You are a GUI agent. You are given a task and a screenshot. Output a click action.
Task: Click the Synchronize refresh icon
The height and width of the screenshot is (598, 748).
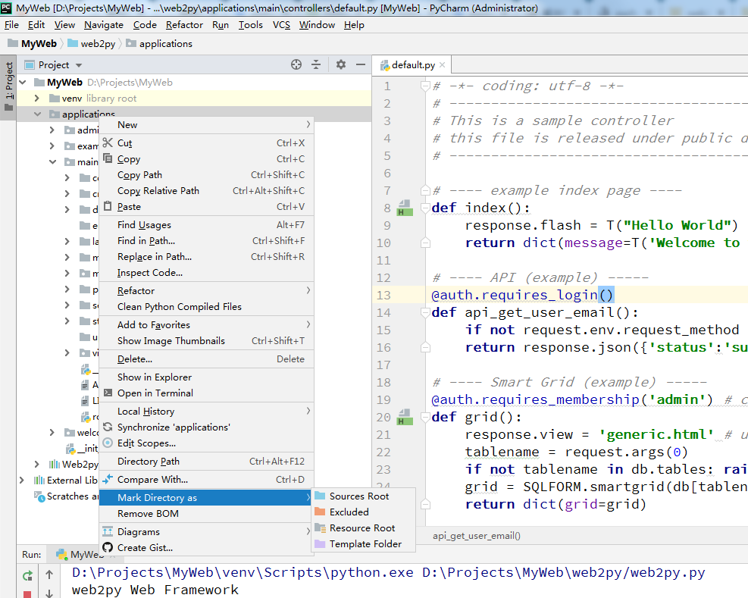[108, 427]
